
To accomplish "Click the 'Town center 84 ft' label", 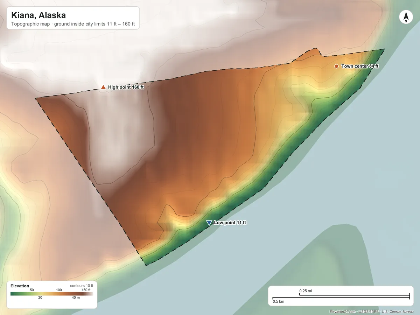I will tap(360, 66).
